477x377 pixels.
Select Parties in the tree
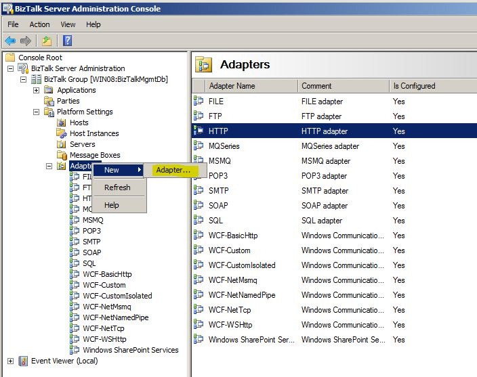(x=68, y=101)
